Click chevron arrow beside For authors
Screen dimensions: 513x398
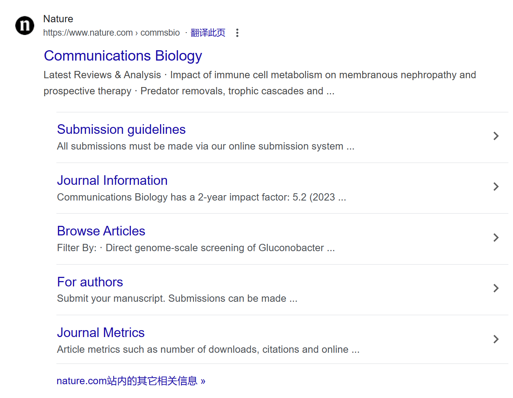coord(496,288)
